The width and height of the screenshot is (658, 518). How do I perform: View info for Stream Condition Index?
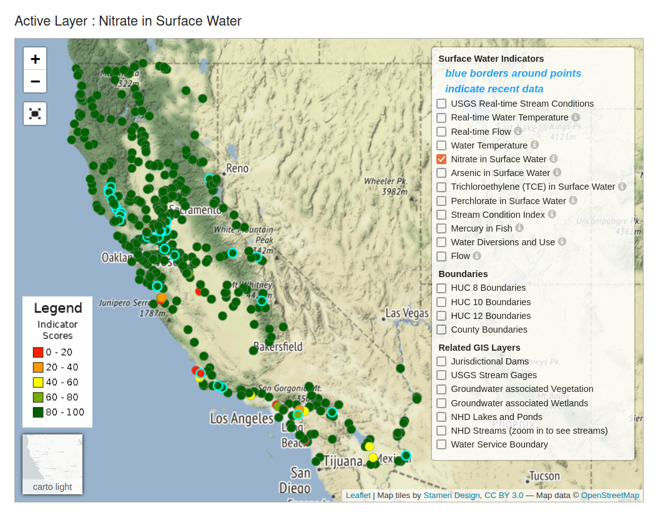(552, 214)
